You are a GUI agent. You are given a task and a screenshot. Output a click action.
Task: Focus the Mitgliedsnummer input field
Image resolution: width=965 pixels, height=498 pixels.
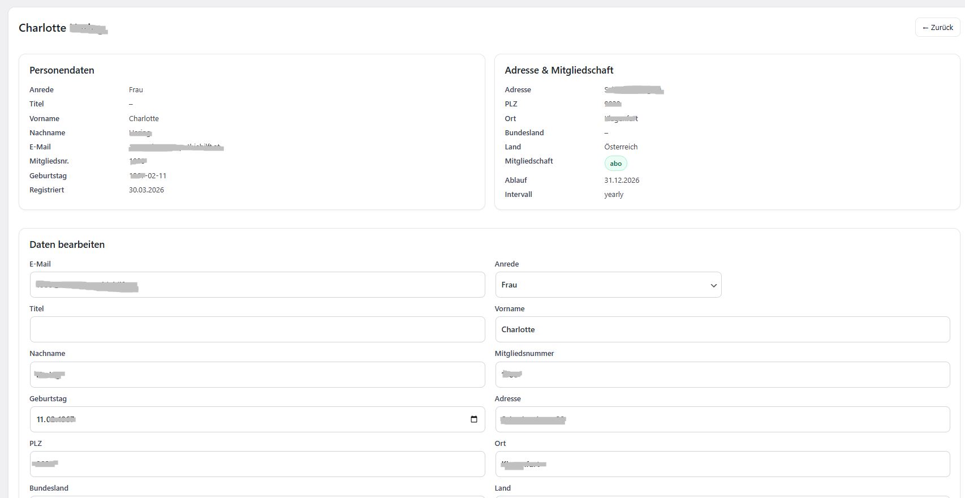tap(722, 375)
